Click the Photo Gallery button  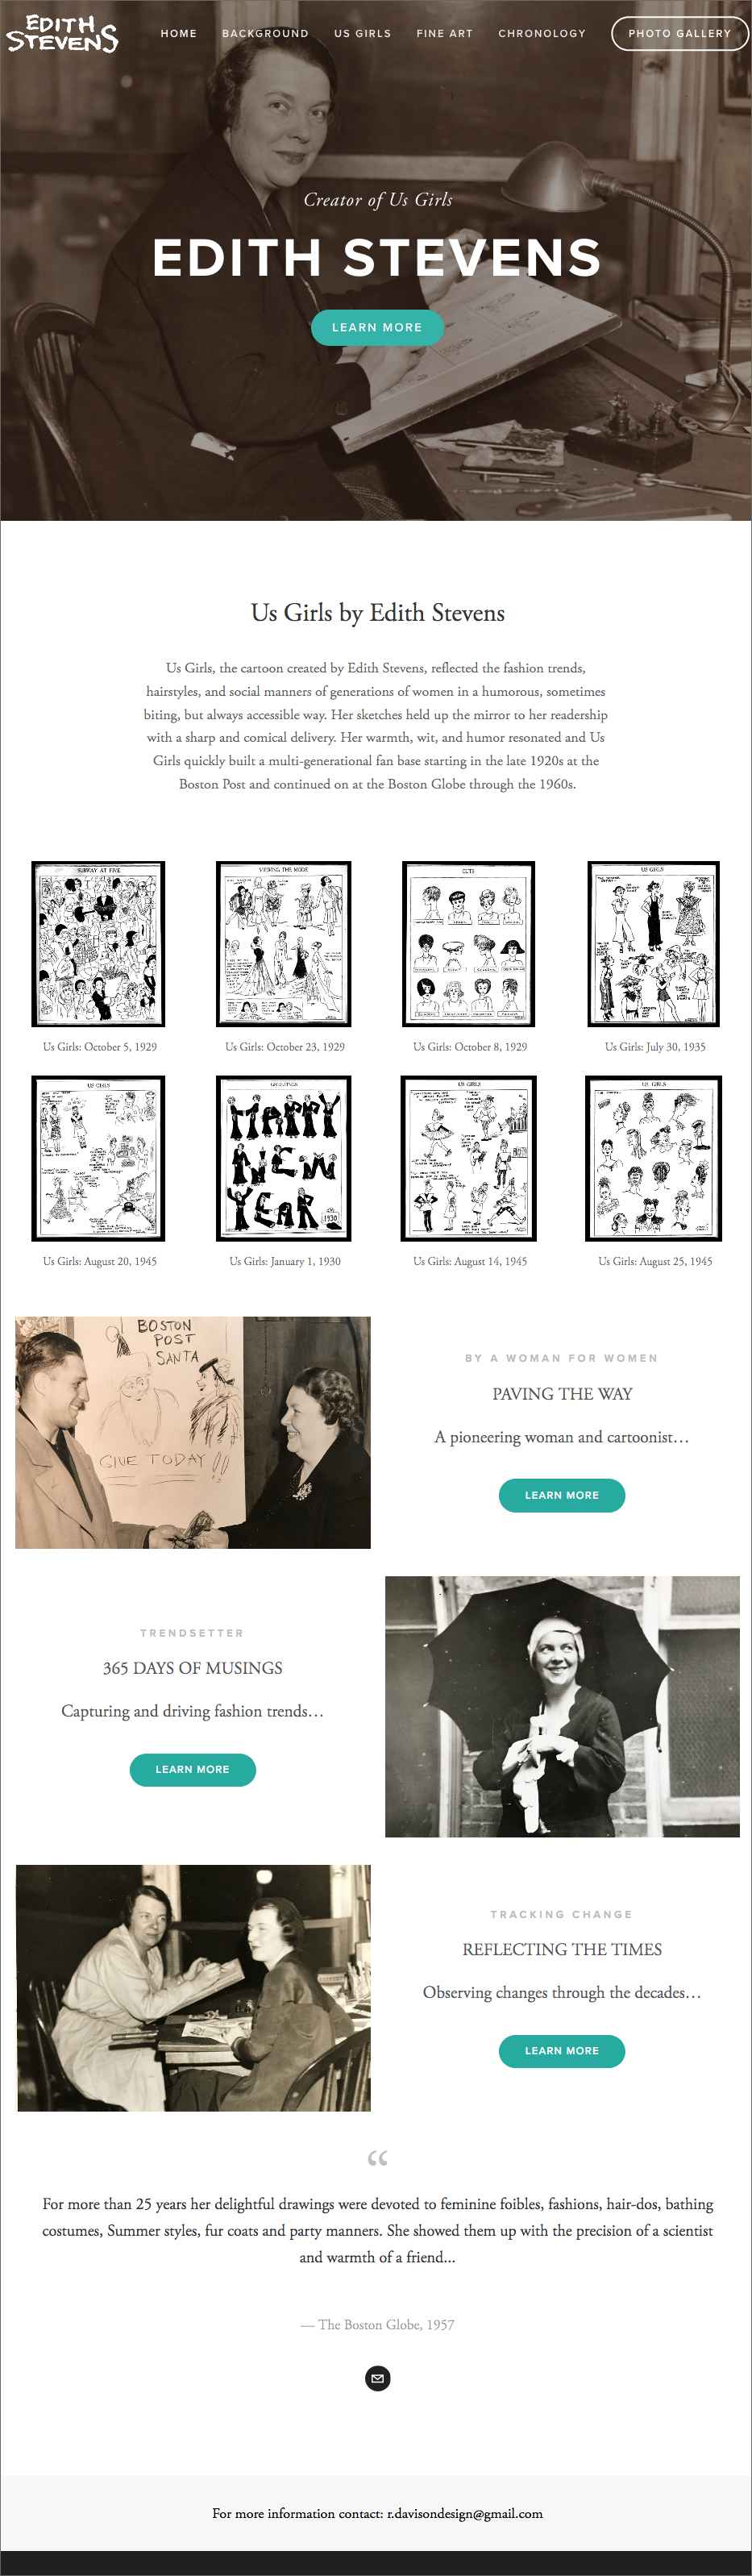pos(679,33)
